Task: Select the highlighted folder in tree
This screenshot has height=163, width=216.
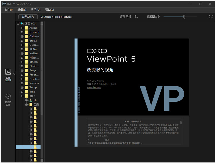Action: pos(28,147)
